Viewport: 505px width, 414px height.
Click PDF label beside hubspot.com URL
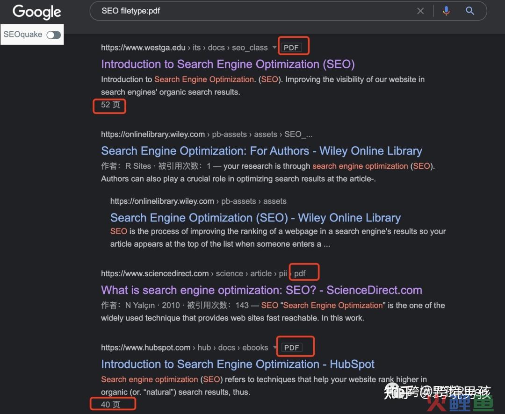(x=291, y=348)
